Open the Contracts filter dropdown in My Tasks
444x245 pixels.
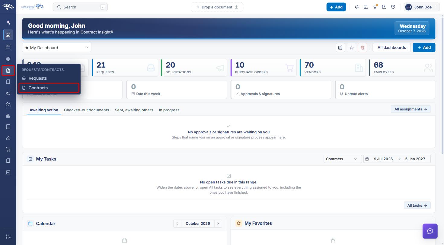(x=343, y=159)
